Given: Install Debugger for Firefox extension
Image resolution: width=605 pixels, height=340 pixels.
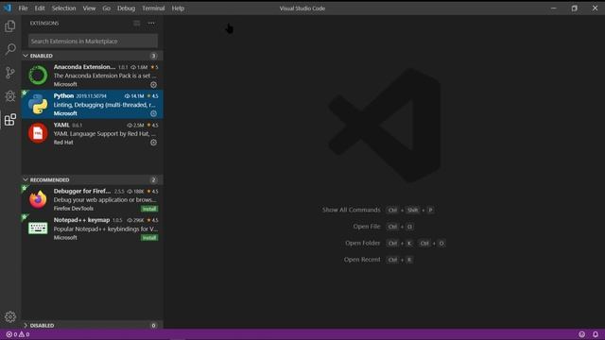Looking at the screenshot, I should 149,209.
